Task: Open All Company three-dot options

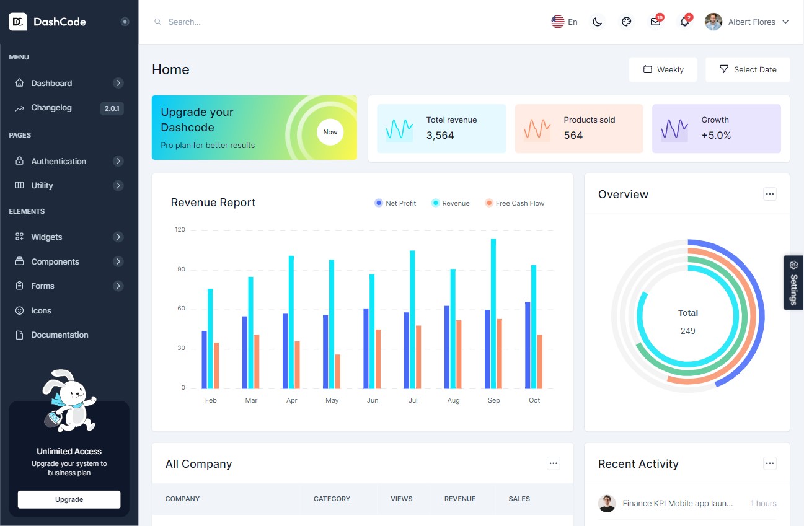Action: [x=553, y=463]
